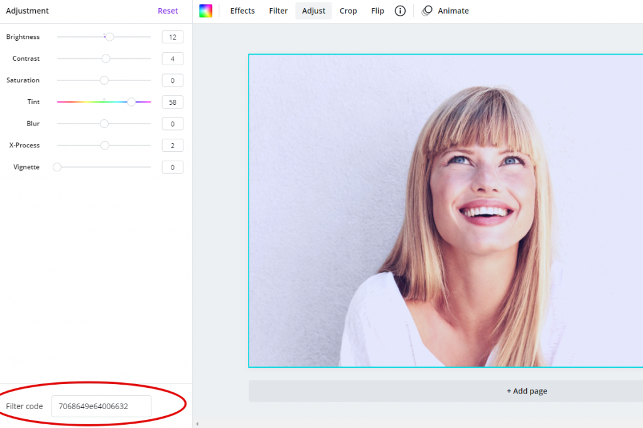Focus the Vignette value field
The image size is (643, 428).
click(x=172, y=168)
